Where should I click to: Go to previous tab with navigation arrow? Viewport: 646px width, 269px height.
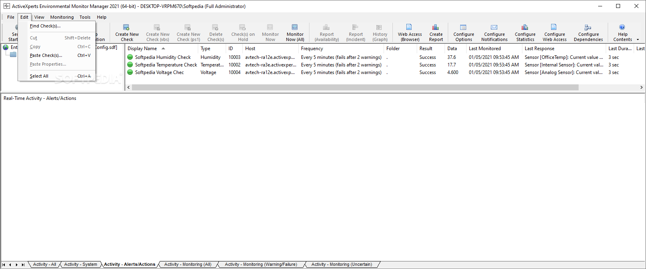coord(10,265)
